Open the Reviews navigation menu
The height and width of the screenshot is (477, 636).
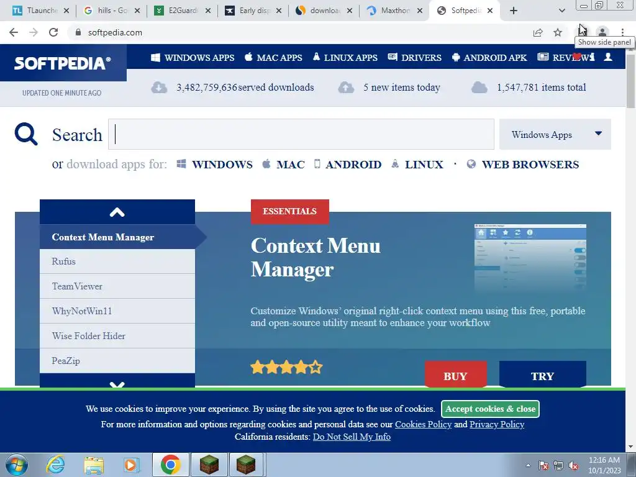coord(566,58)
